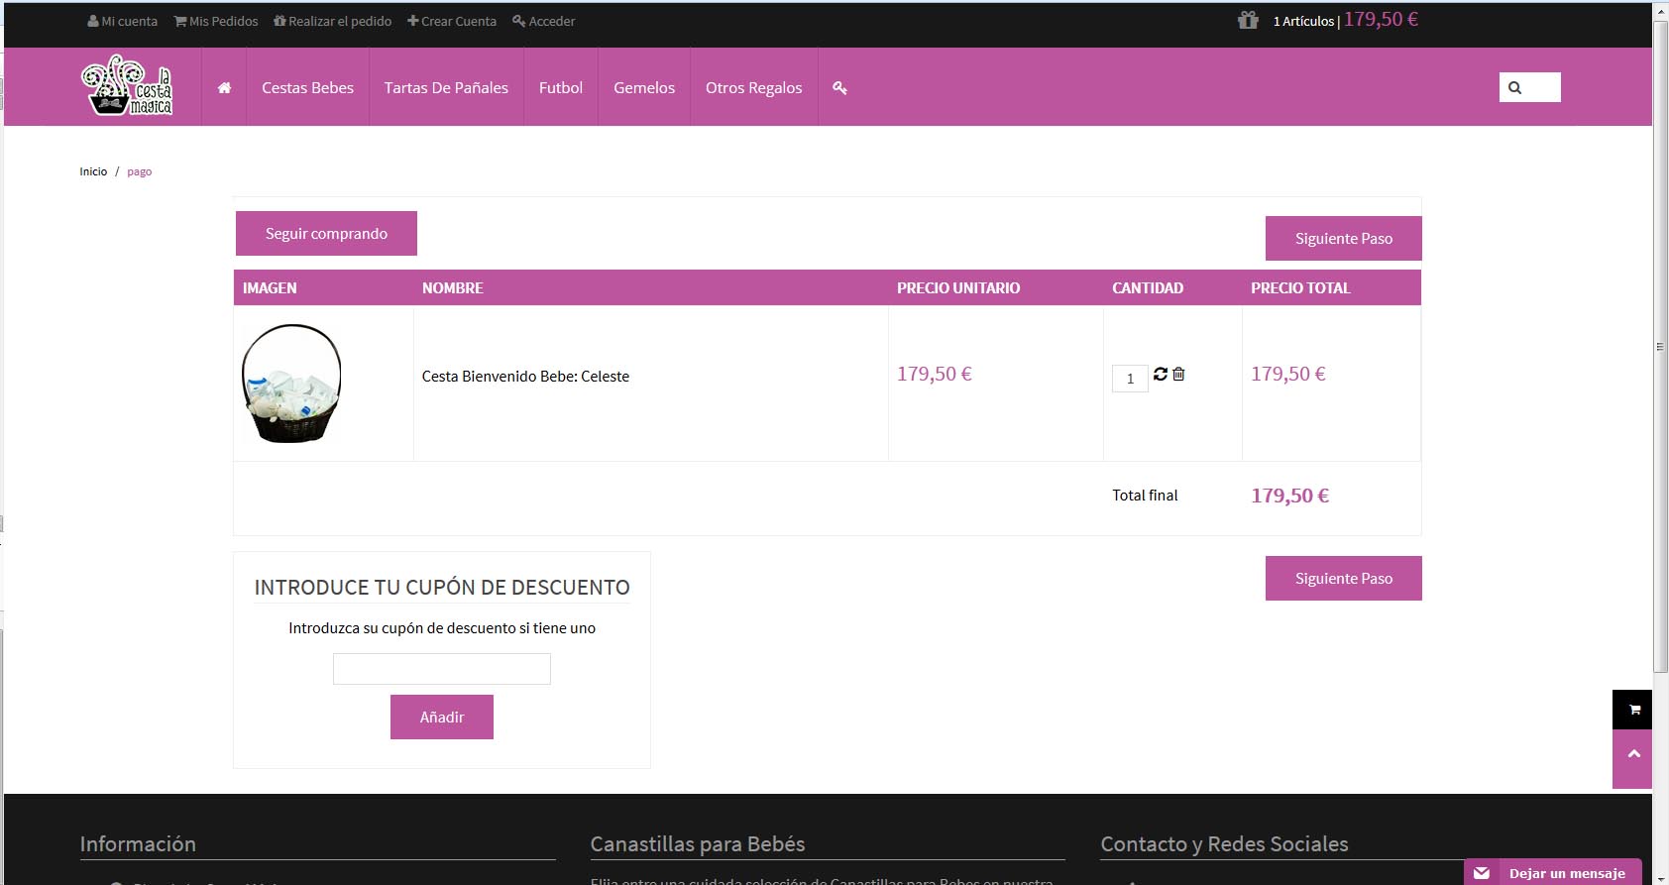This screenshot has height=885, width=1669.
Task: Click the IMAGEN column header
Action: coord(270,288)
